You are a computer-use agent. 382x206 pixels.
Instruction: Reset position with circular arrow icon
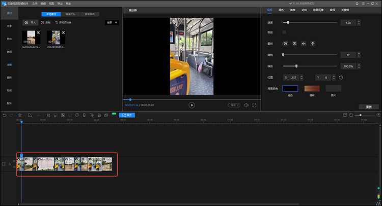point(341,78)
